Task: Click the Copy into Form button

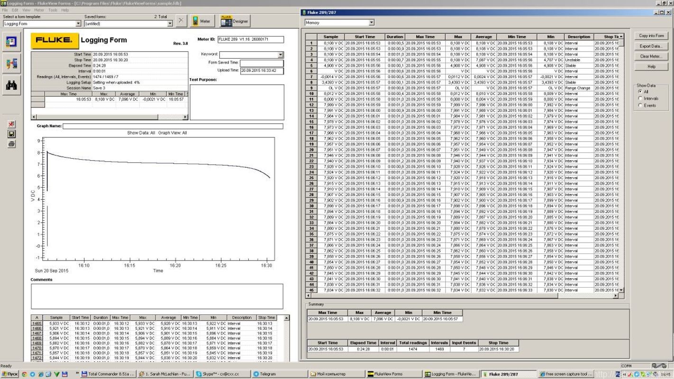Action: click(651, 36)
